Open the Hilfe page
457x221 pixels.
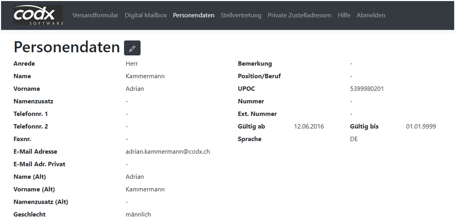pyautogui.click(x=344, y=15)
